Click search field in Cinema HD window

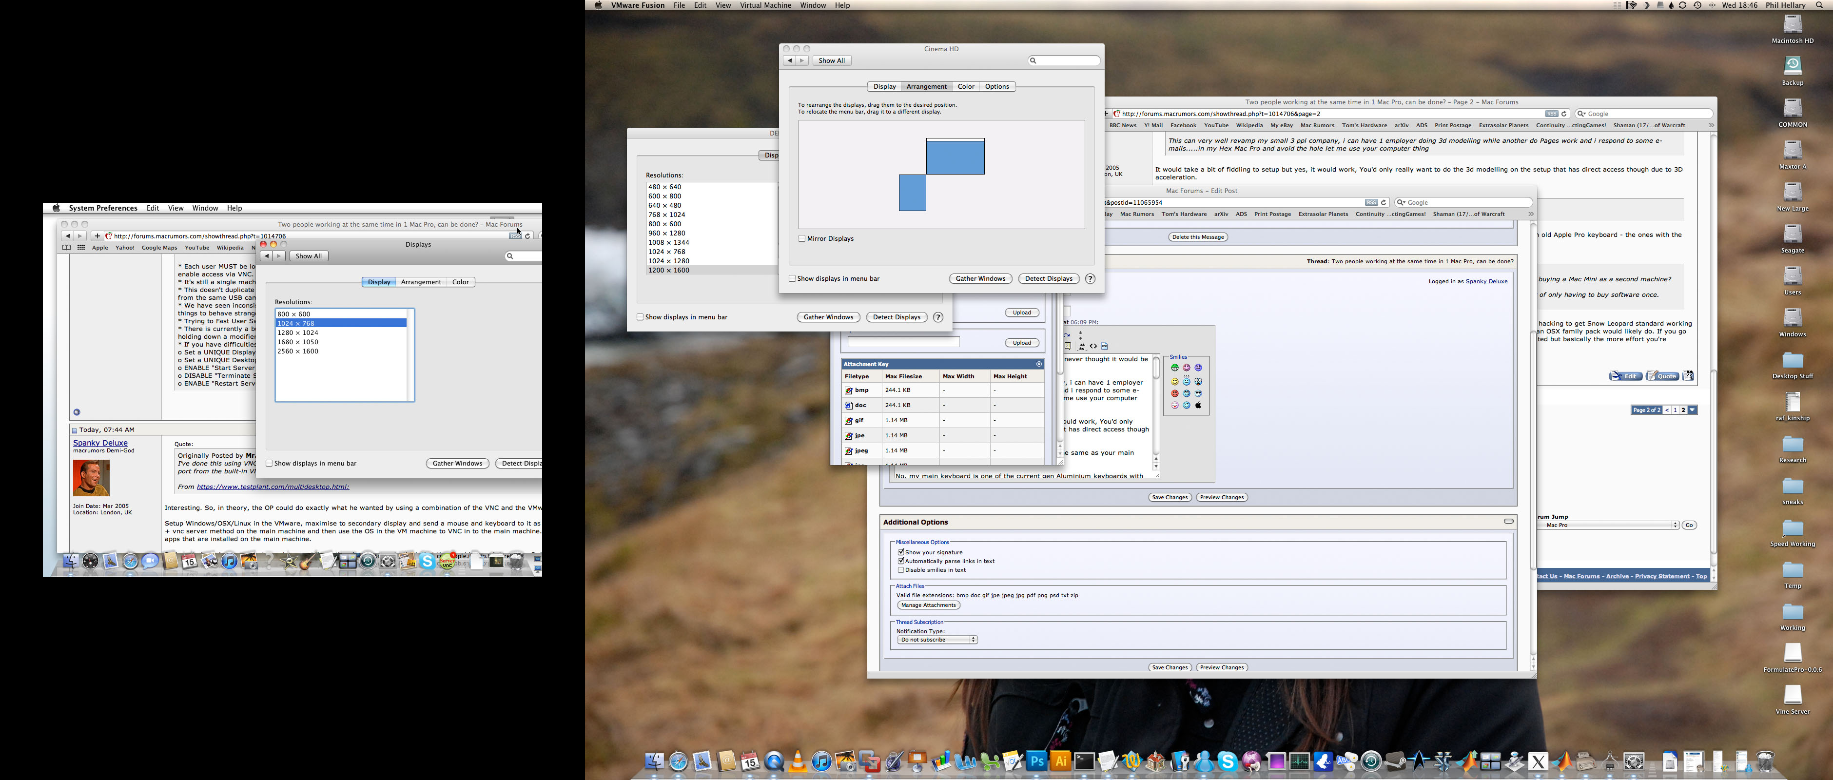(x=1064, y=60)
